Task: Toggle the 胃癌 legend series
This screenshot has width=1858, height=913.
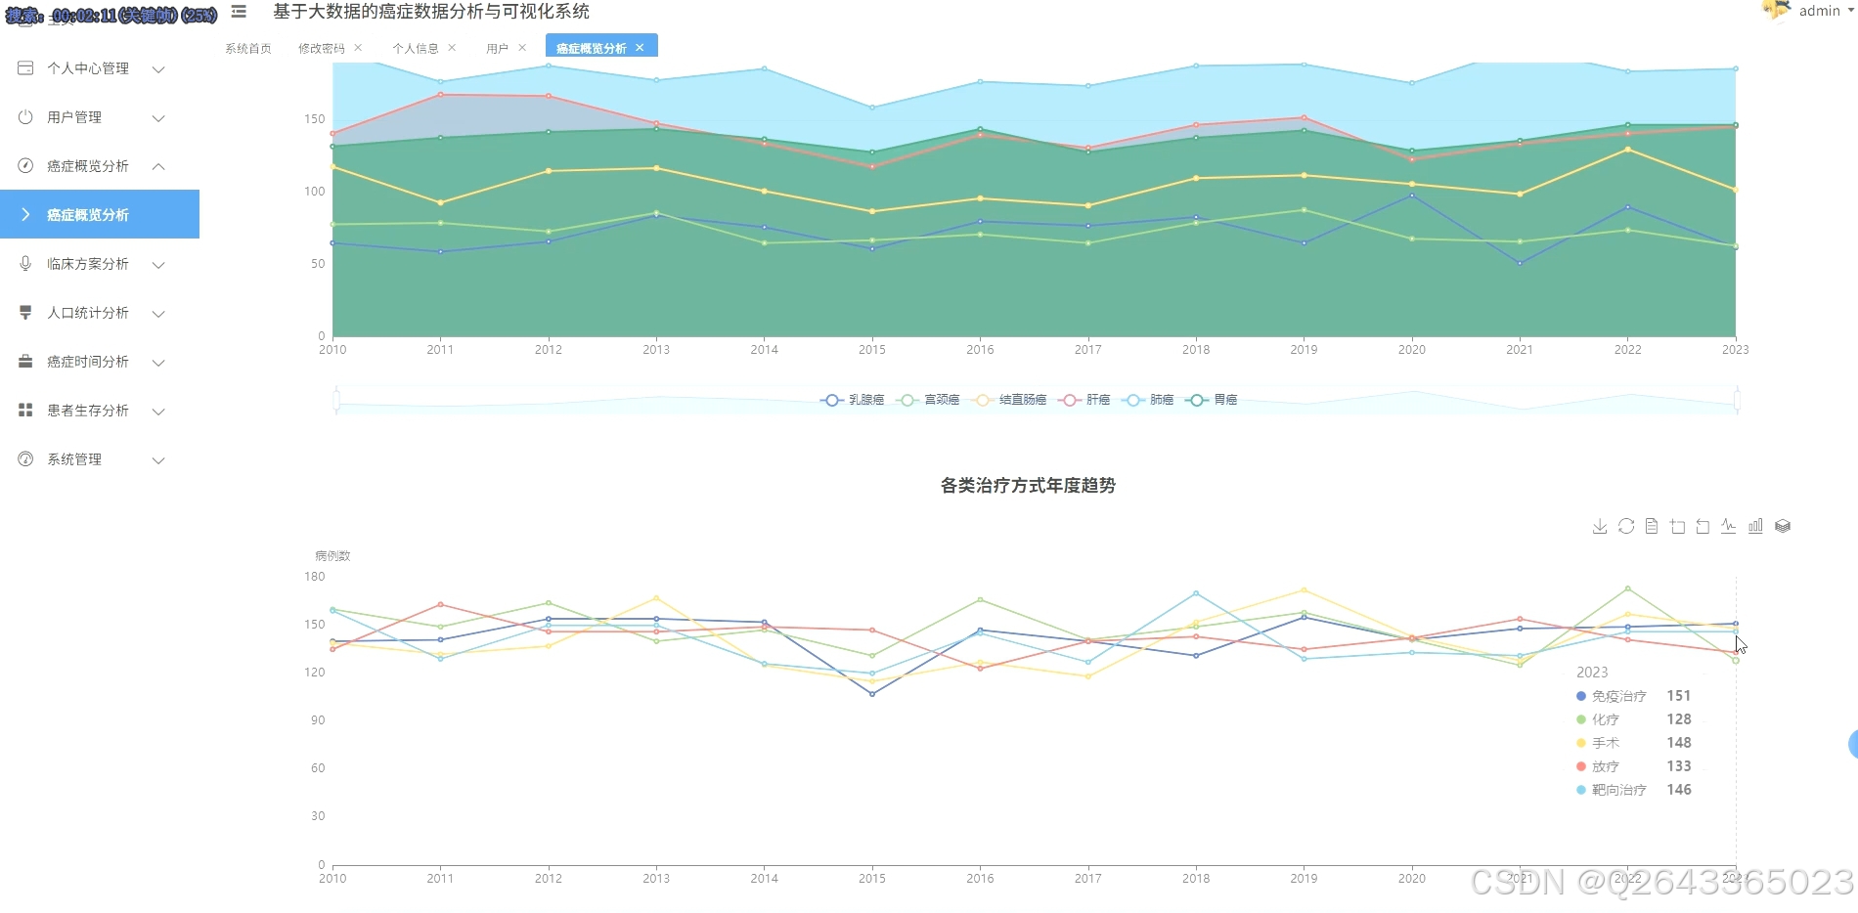Action: point(1212,400)
